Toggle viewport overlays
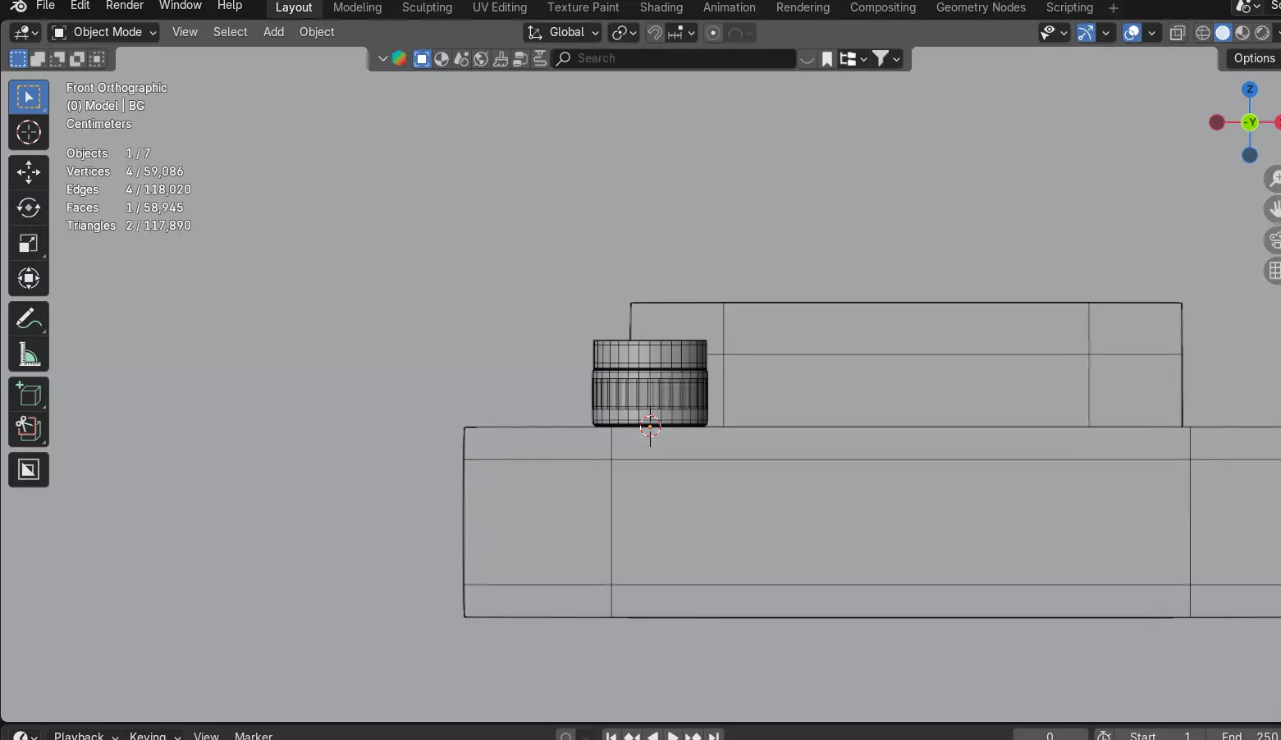 1132,33
